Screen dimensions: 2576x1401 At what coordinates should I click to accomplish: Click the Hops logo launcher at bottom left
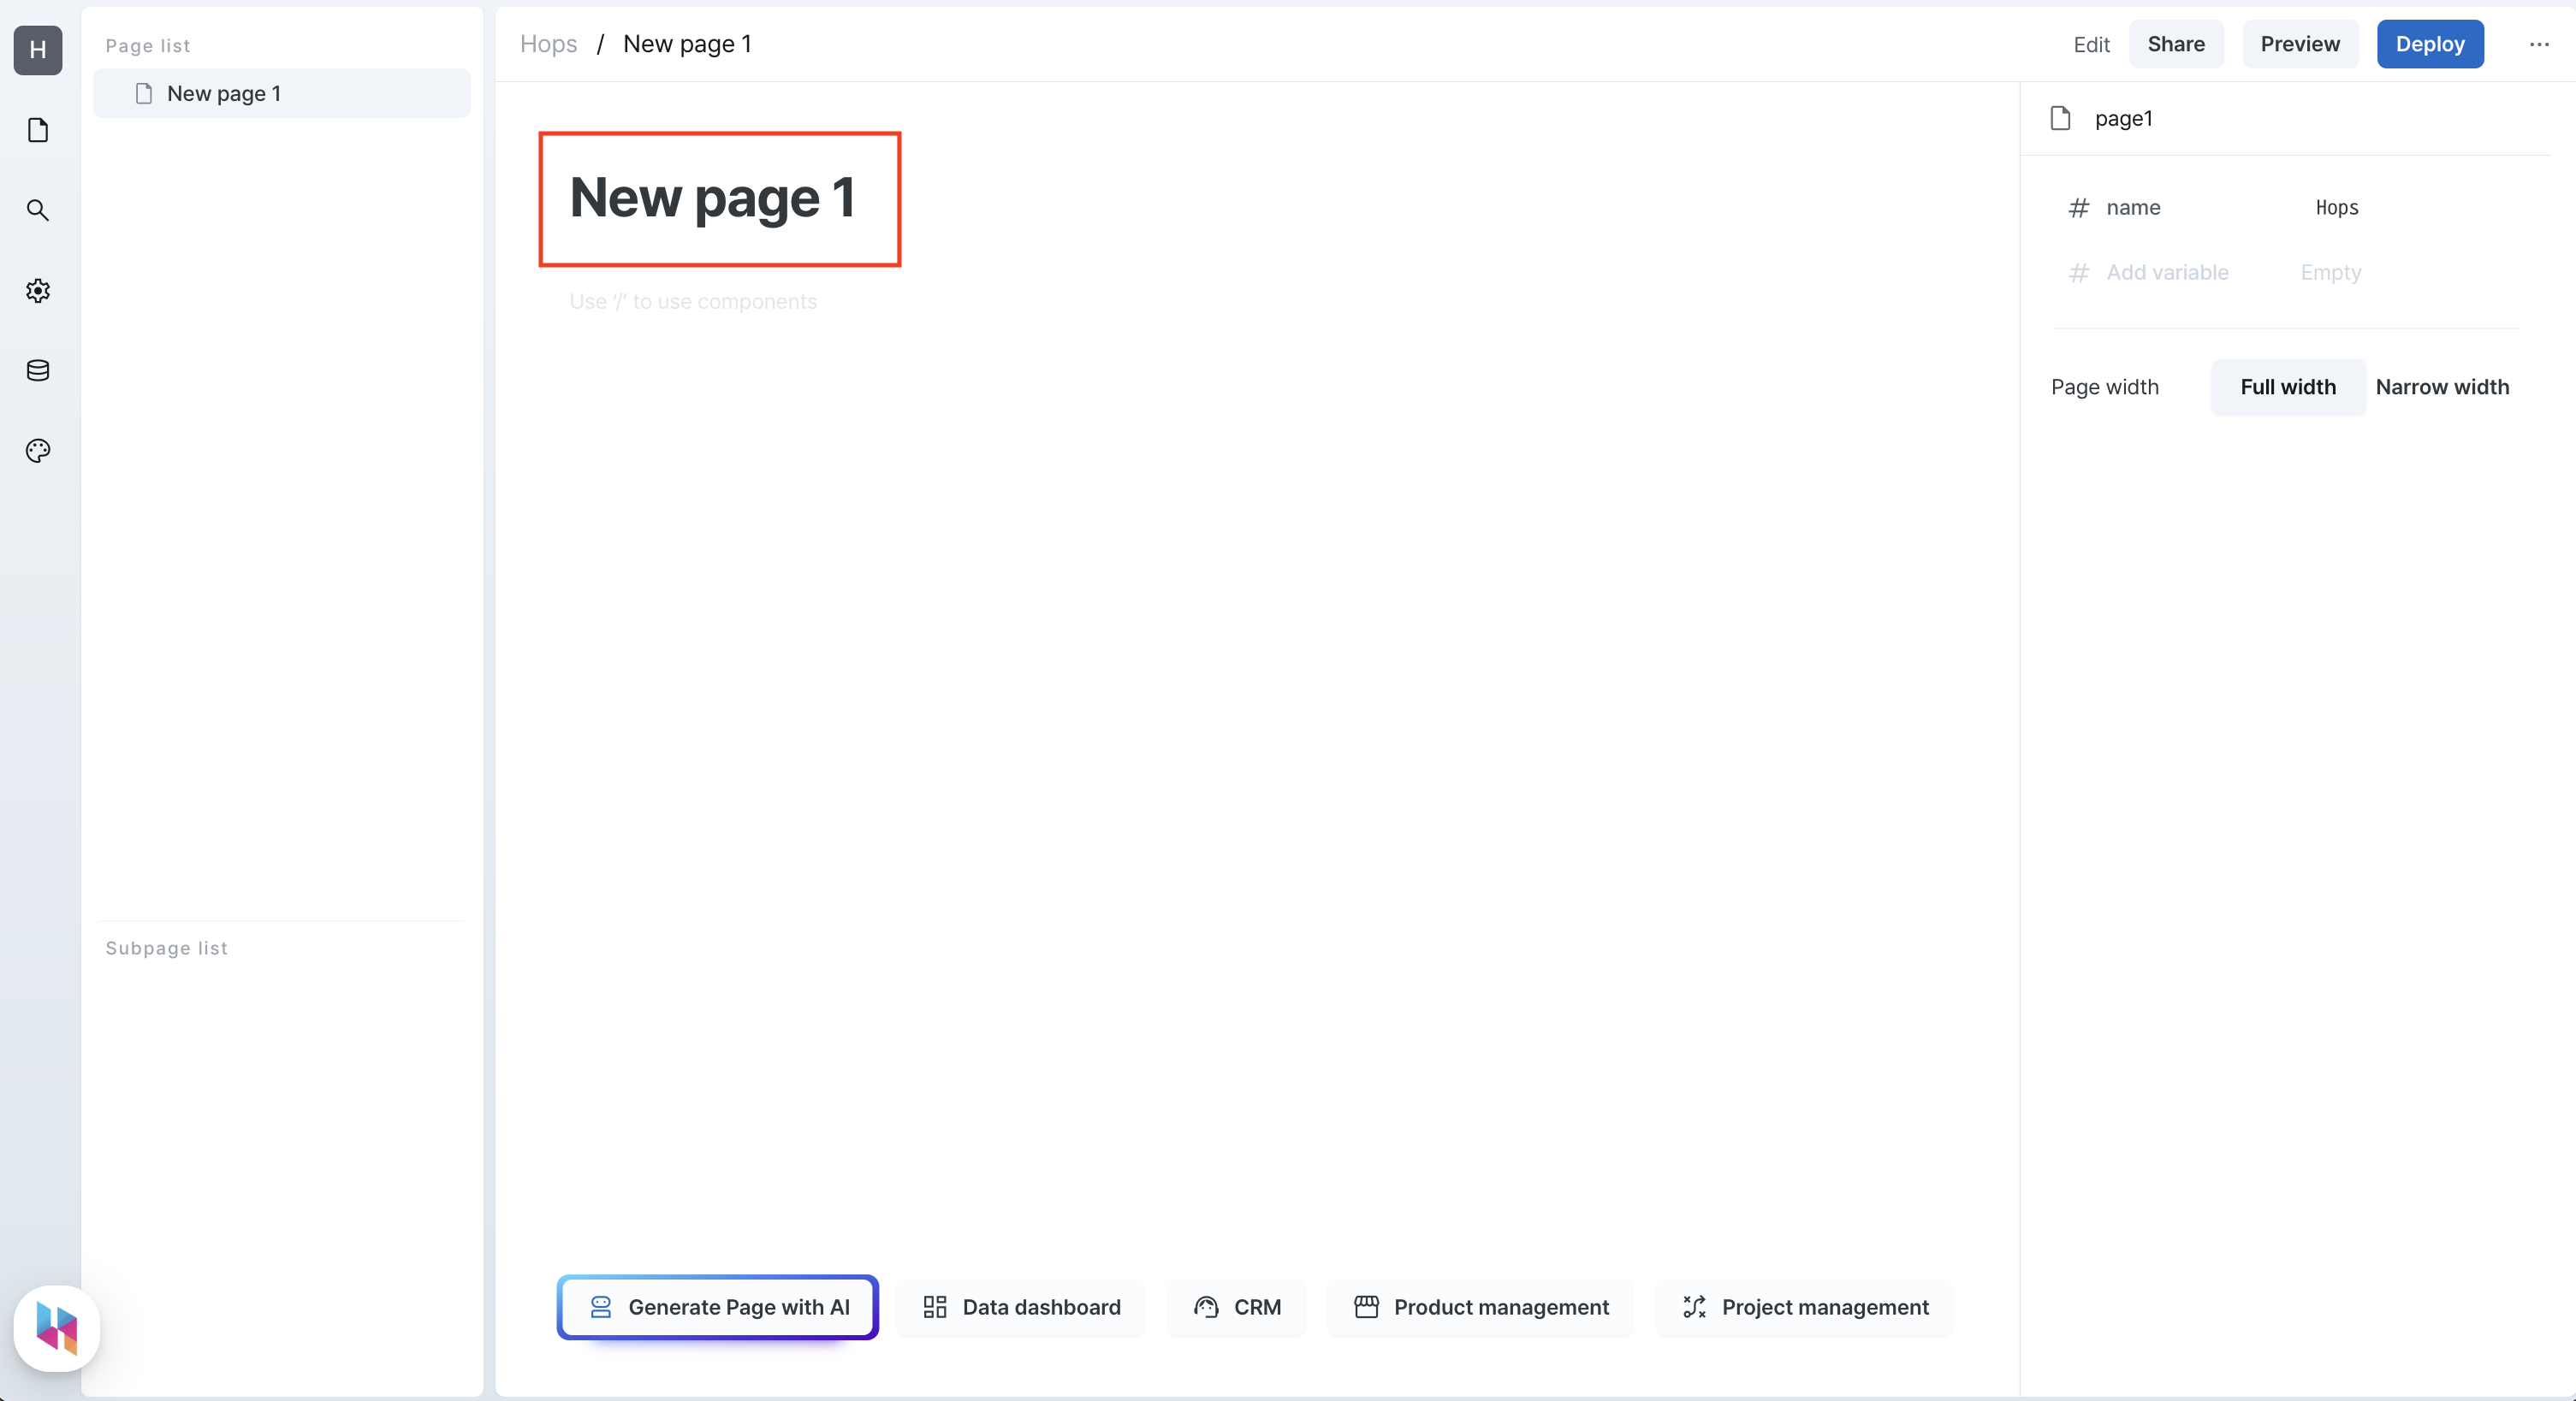[56, 1327]
